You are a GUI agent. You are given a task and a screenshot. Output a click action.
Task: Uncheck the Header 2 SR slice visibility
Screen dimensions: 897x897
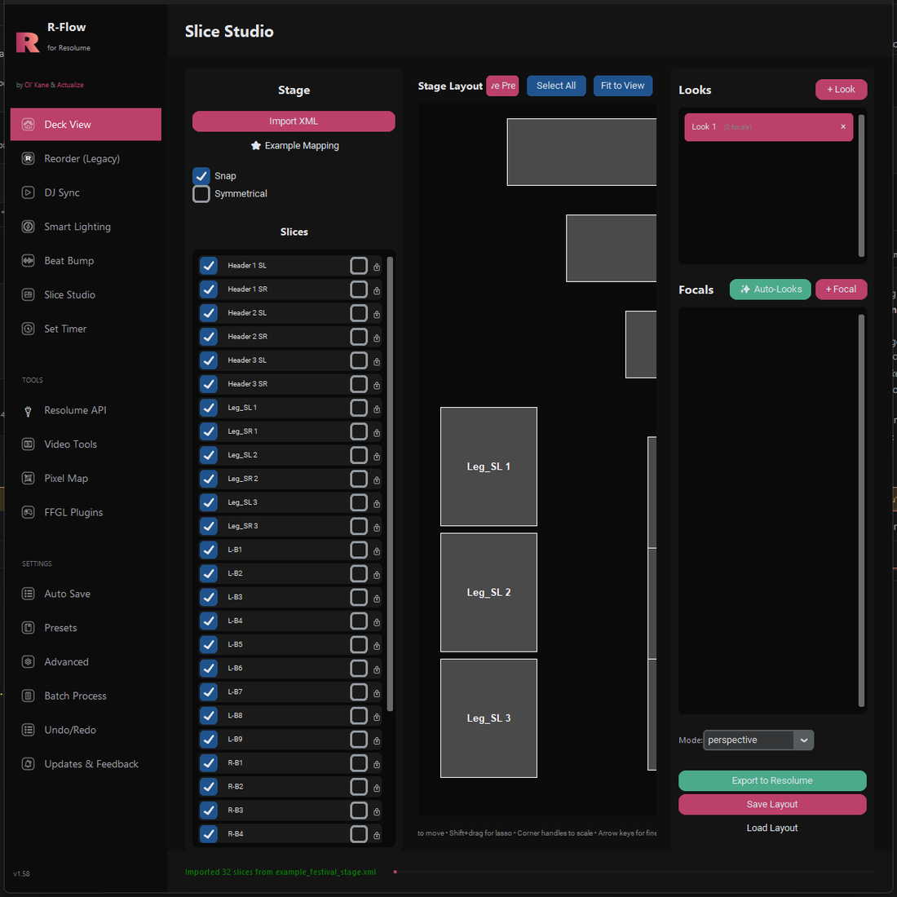click(209, 336)
